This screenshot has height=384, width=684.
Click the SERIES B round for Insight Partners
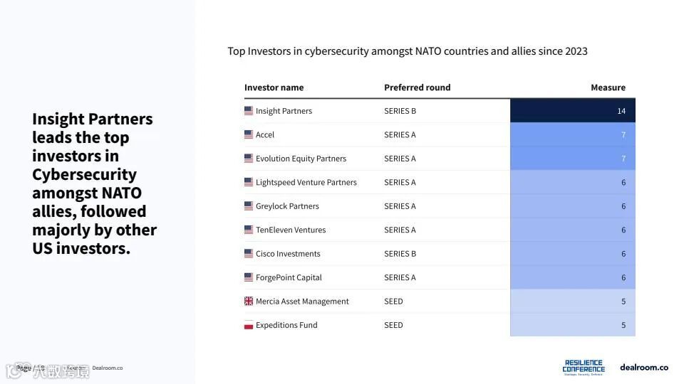click(400, 111)
